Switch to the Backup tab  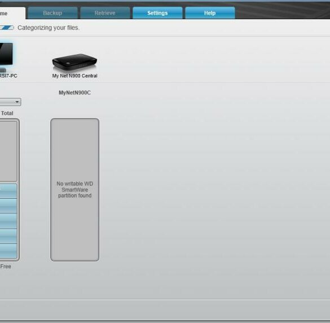tap(52, 13)
